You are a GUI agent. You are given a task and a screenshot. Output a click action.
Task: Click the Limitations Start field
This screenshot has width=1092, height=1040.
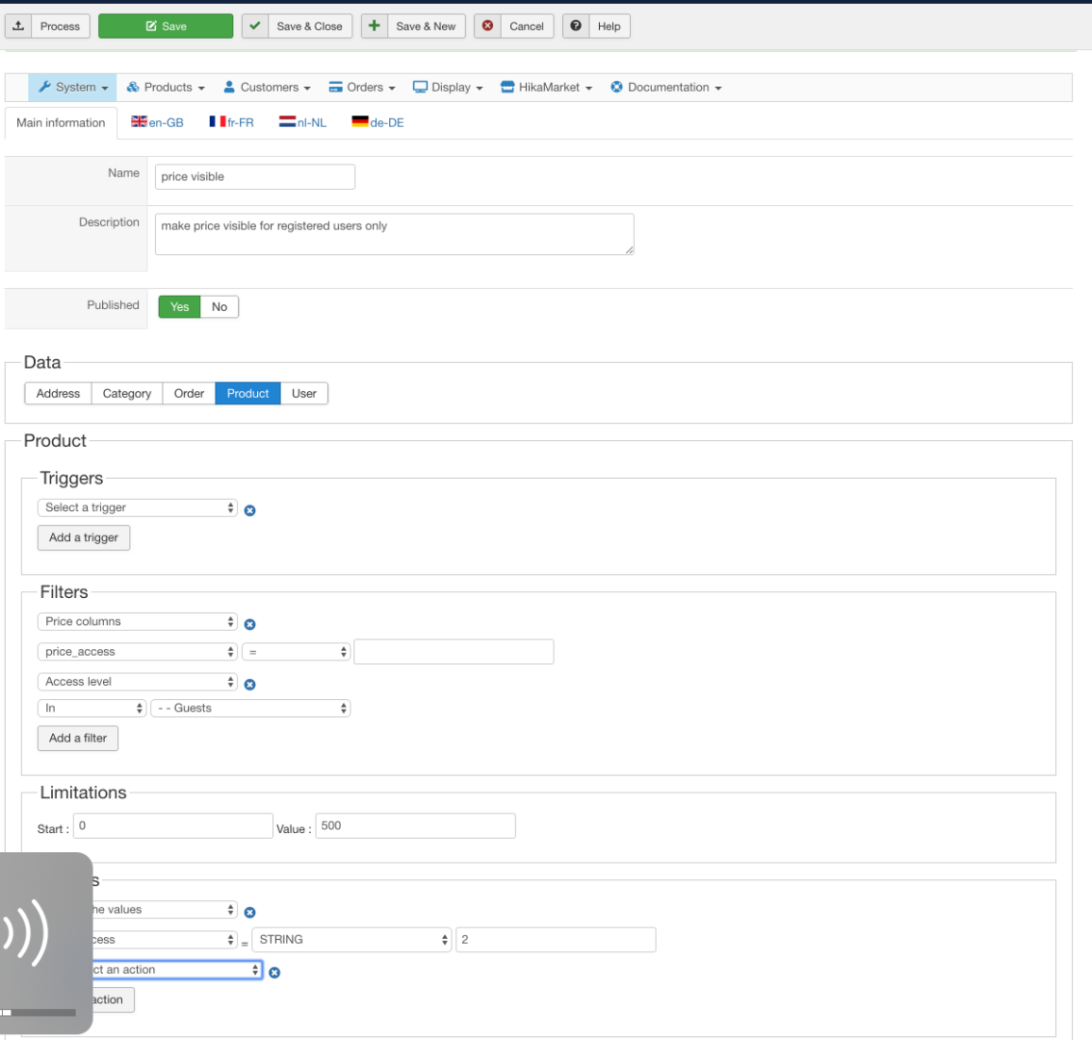pos(173,825)
